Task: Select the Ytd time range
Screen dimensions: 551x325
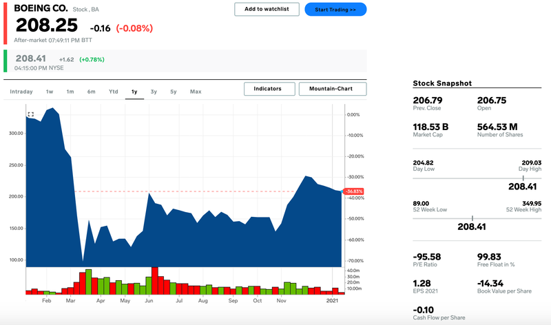Action: click(113, 92)
